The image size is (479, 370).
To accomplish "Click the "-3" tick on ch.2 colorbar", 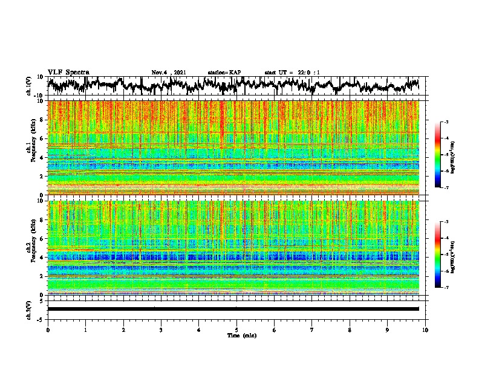I will click(x=446, y=222).
